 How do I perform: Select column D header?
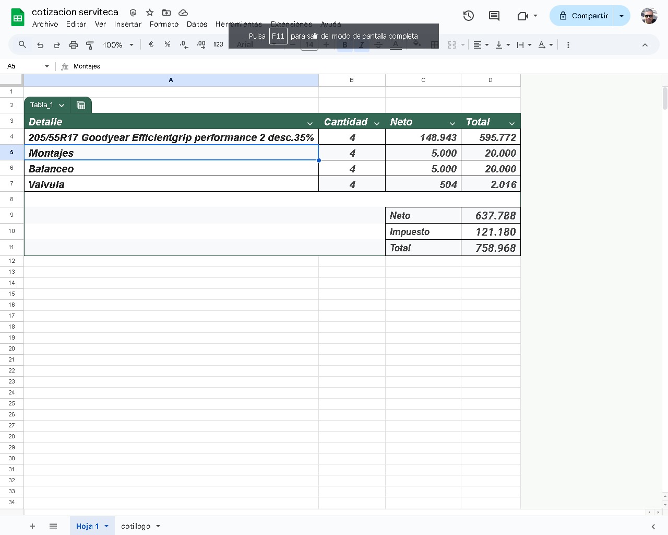[491, 80]
